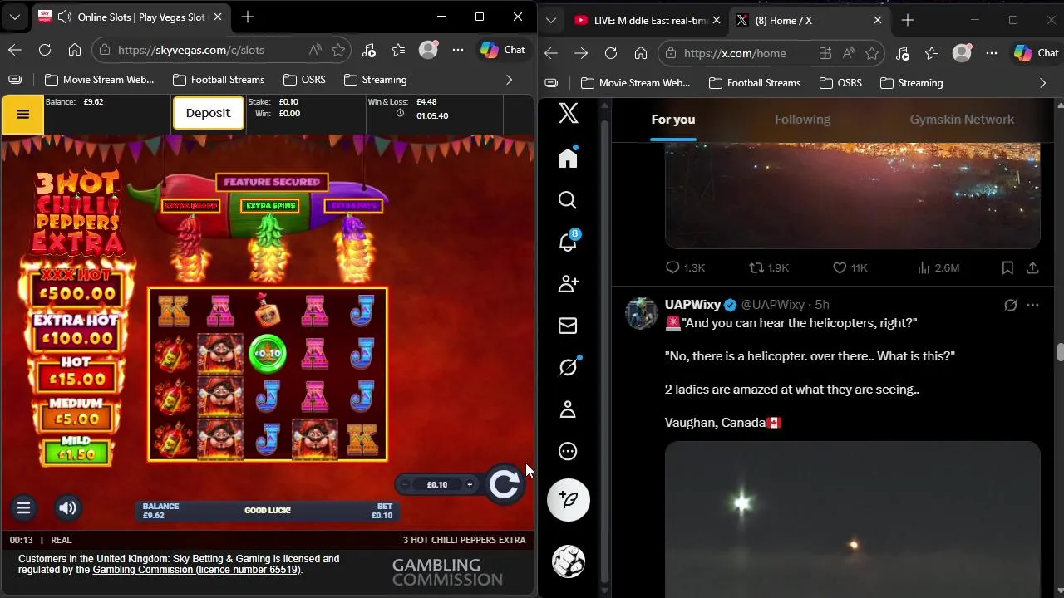
Task: Open favorites list in Sky Vegas browser
Action: 398,50
